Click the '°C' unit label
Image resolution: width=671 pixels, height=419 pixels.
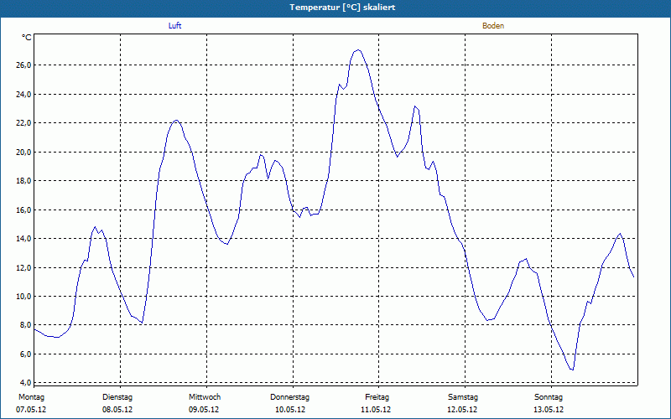[27, 38]
